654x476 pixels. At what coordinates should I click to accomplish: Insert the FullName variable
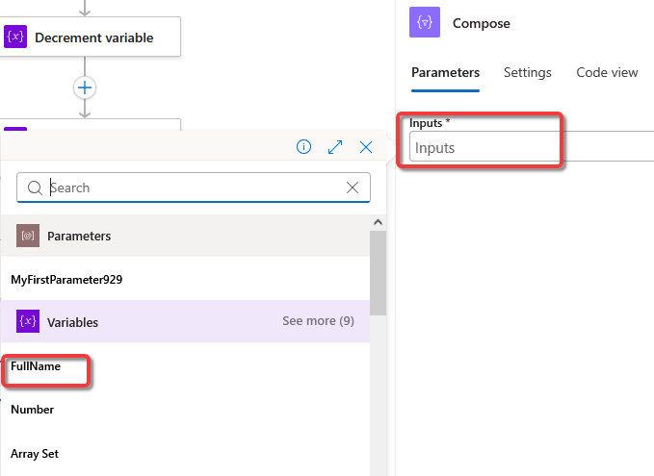click(x=36, y=366)
